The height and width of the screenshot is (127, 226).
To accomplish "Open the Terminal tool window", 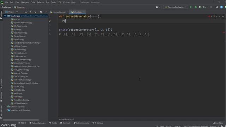I will (65, 123).
